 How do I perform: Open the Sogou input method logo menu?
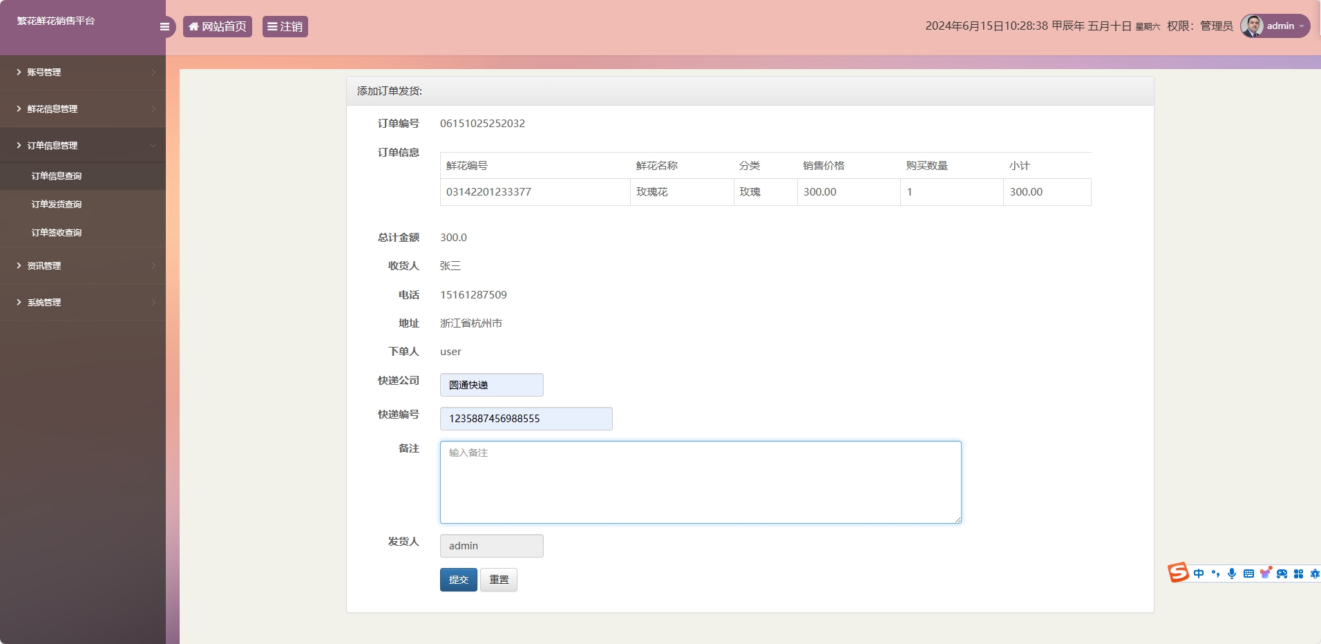click(1179, 572)
